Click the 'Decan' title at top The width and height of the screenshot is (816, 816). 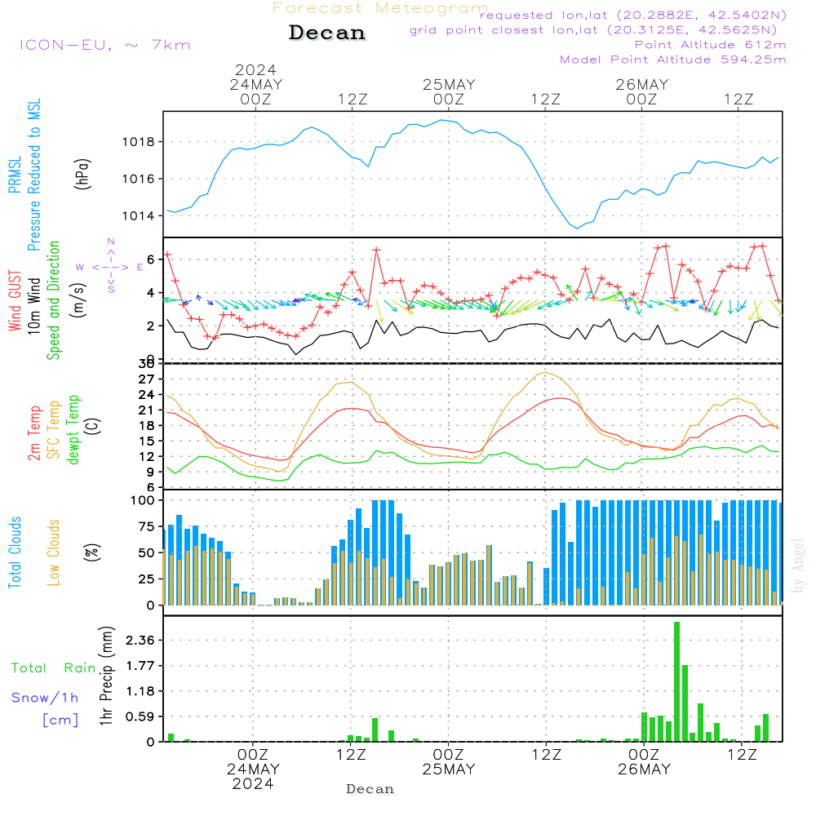[327, 33]
